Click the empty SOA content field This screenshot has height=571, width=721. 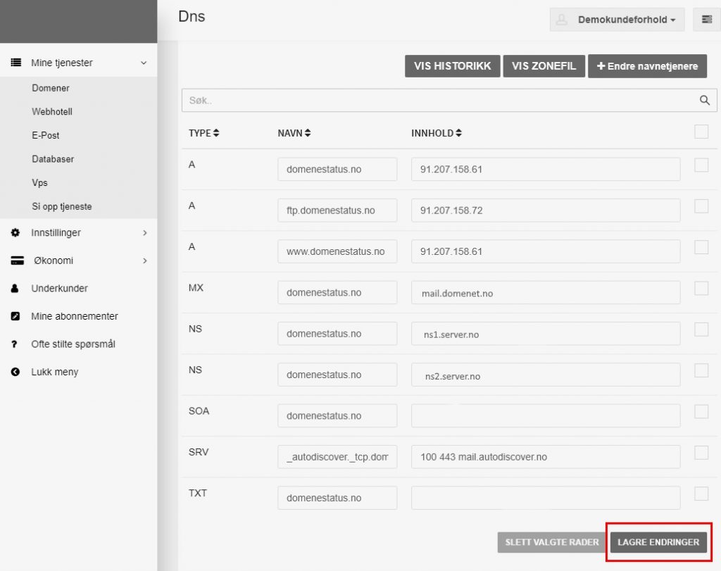click(546, 415)
